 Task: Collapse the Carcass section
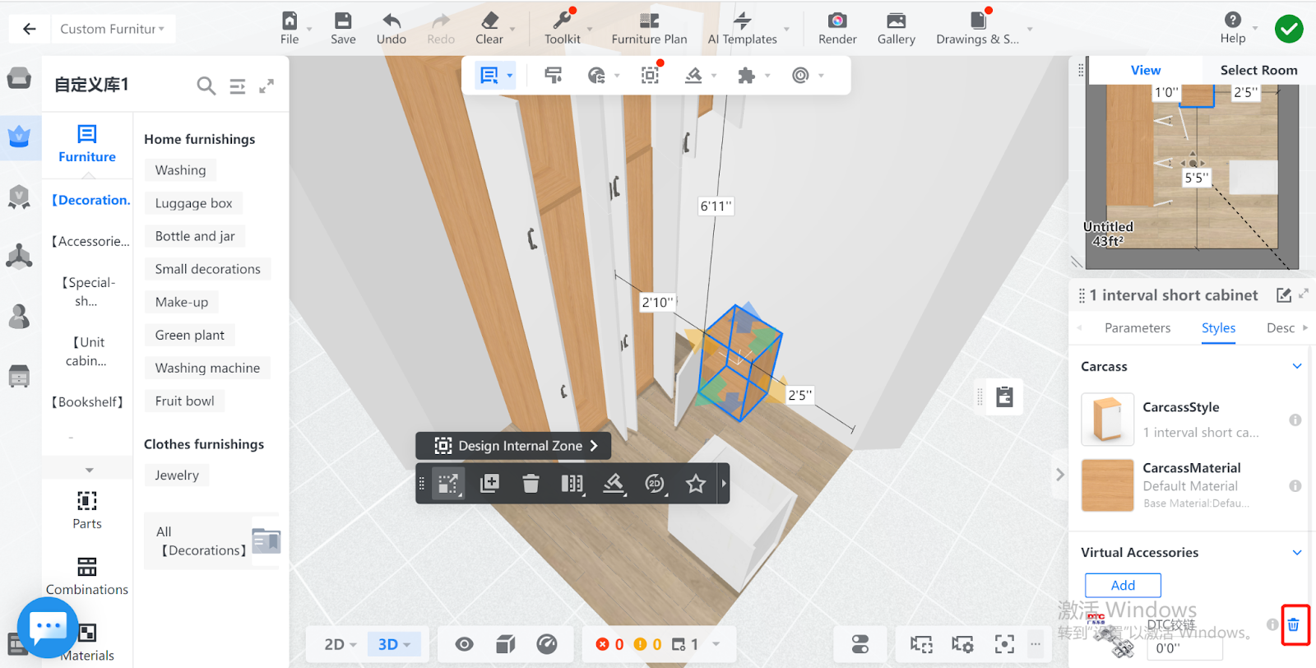[1296, 367]
